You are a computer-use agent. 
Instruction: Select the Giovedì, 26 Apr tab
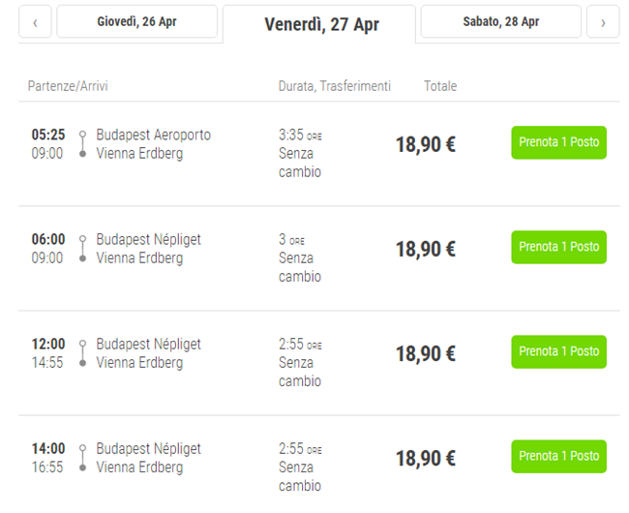point(137,22)
